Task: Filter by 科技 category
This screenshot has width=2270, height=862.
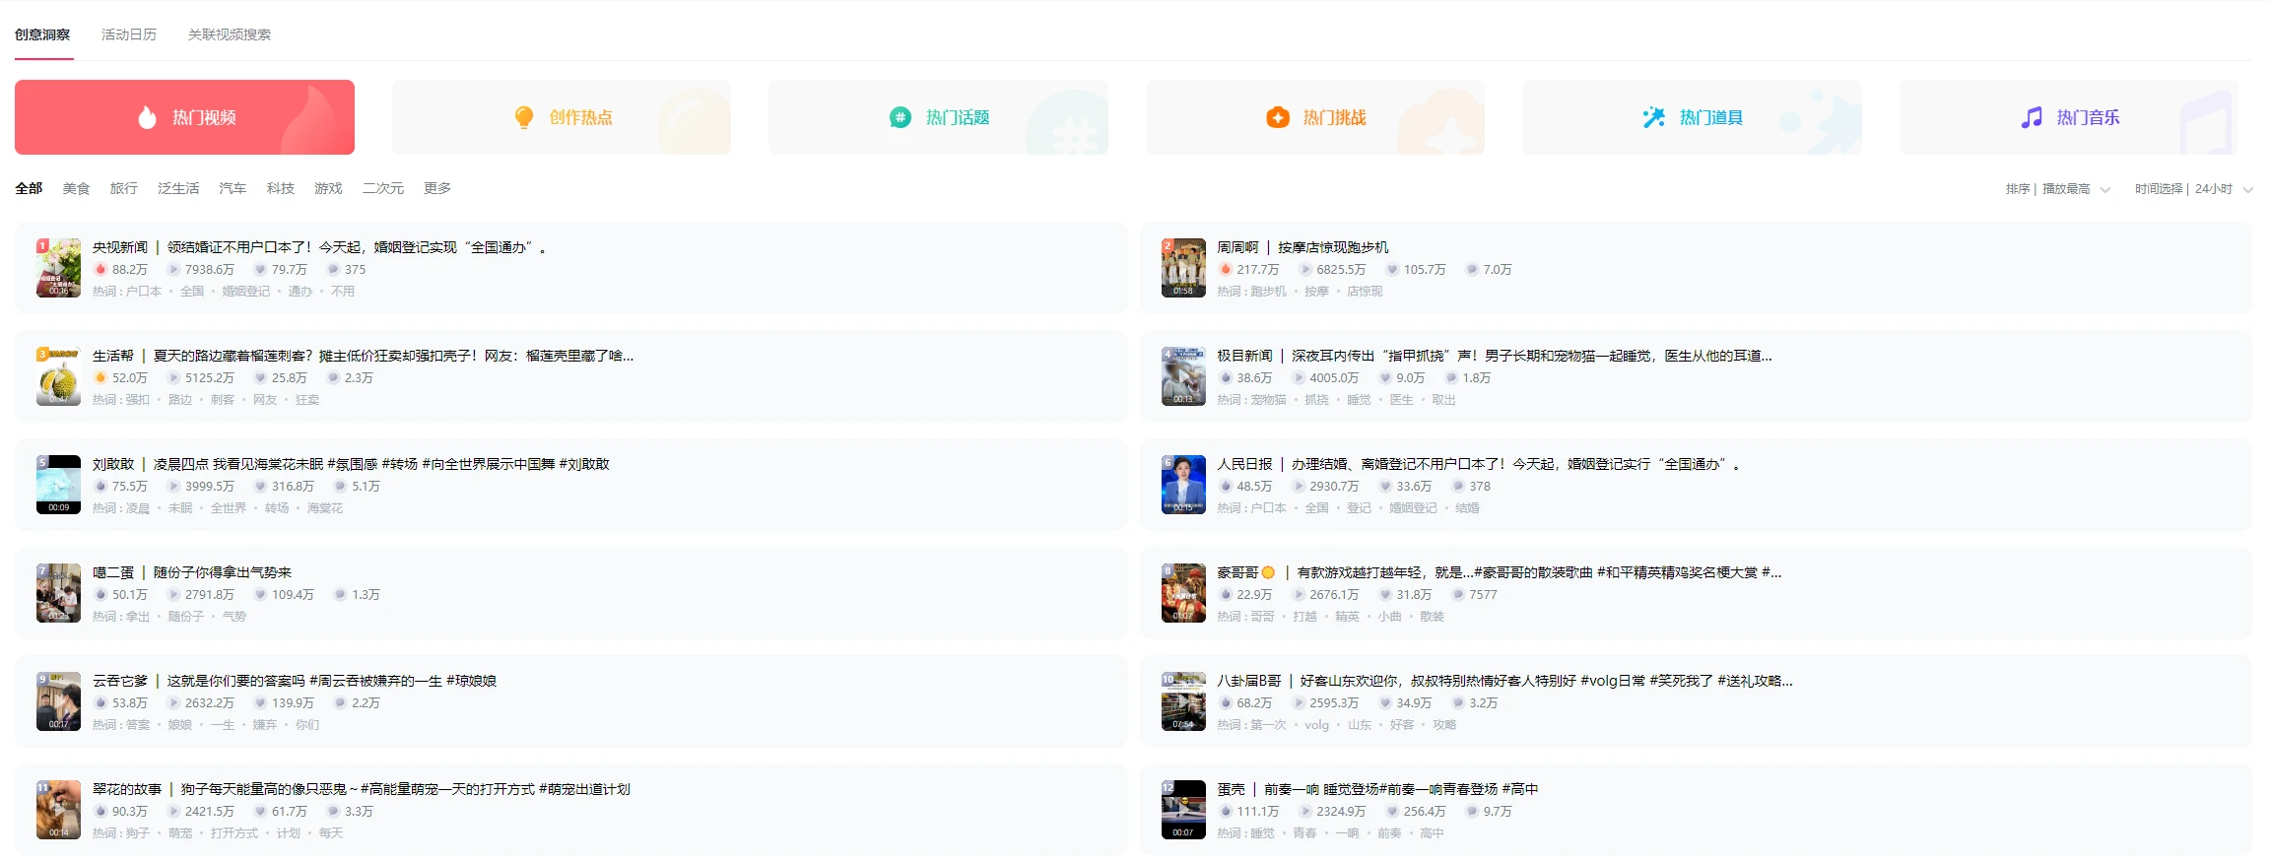Action: (281, 188)
